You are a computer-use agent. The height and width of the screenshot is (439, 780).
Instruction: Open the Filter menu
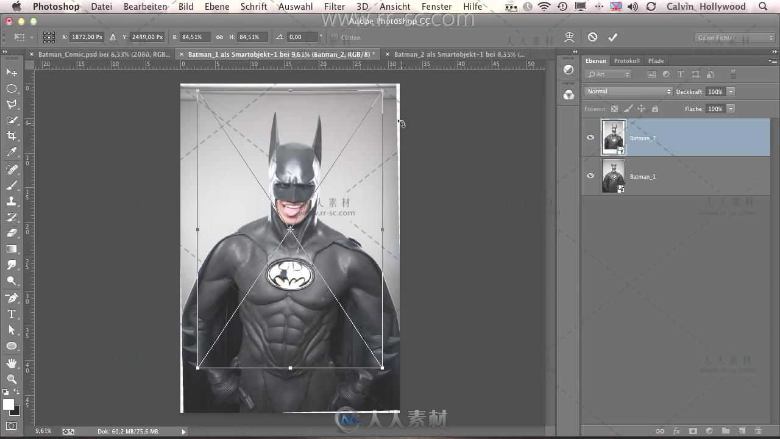click(335, 7)
